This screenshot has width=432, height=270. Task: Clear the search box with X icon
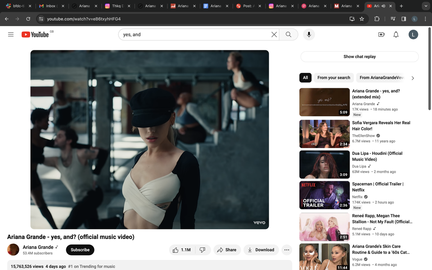[x=274, y=35]
